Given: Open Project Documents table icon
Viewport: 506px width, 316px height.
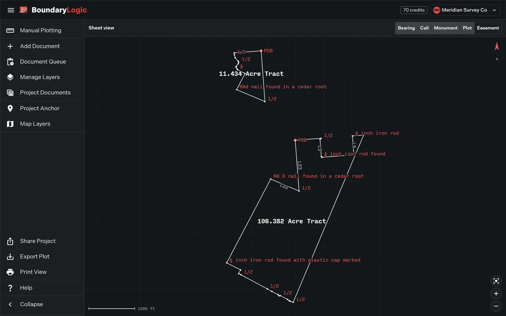Looking at the screenshot, I should pyautogui.click(x=10, y=93).
